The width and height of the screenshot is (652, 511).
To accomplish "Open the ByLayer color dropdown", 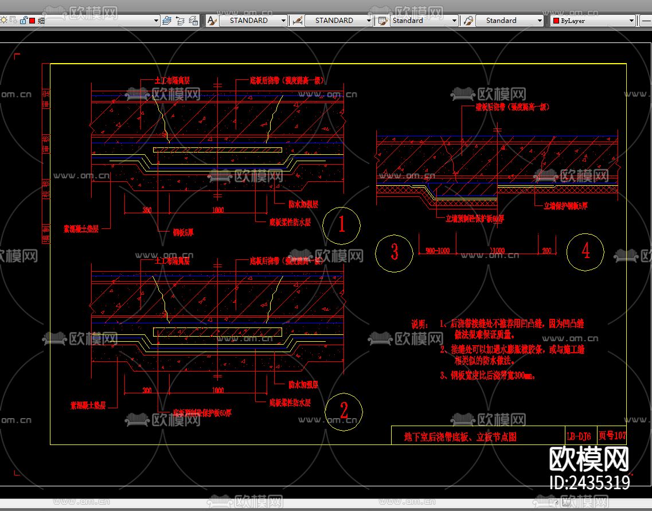I will coord(632,21).
